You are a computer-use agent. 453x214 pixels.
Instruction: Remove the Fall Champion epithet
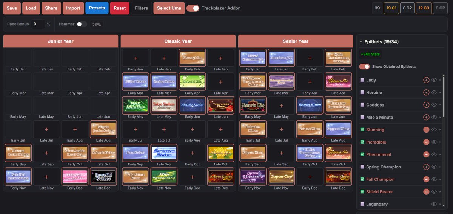426,179
